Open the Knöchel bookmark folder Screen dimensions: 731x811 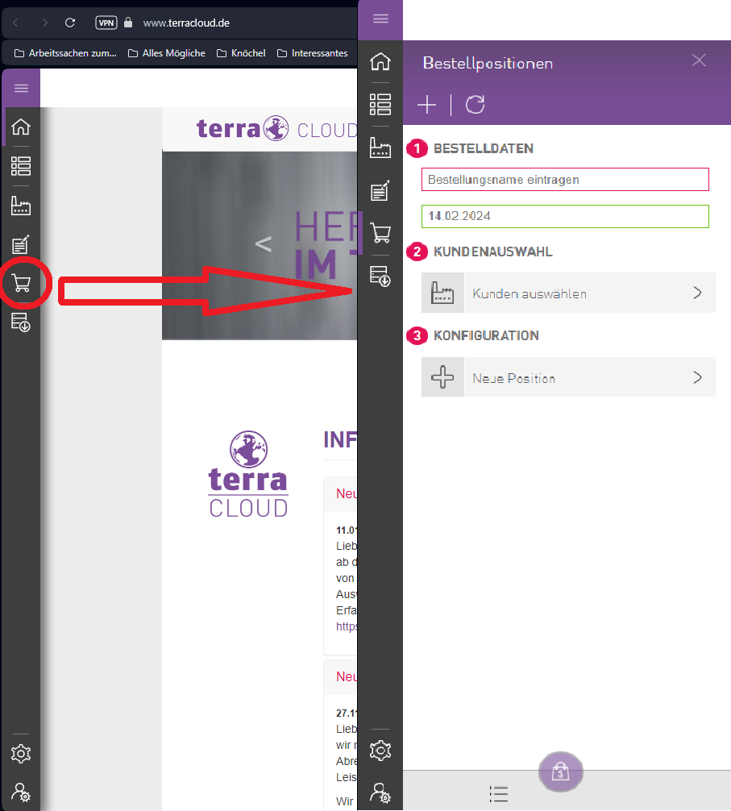tap(240, 53)
